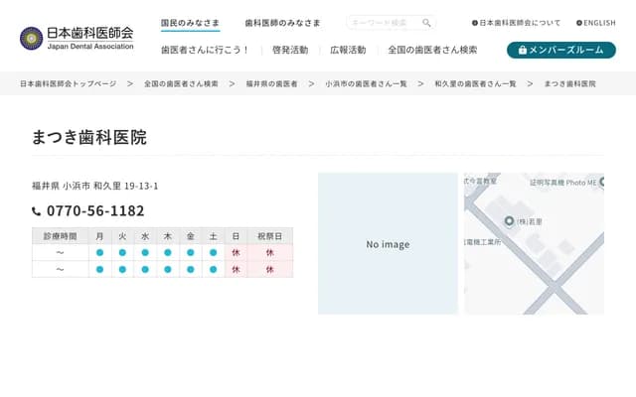Screen dimensions: 636x397
Task: Click 小浜市の歯医者さん一覧 breadcrumb
Action: pyautogui.click(x=366, y=84)
